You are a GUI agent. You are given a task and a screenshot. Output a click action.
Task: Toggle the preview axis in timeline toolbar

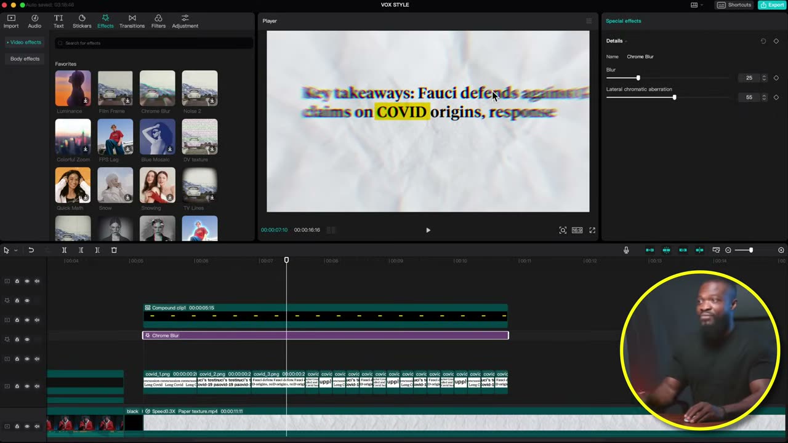[699, 250]
